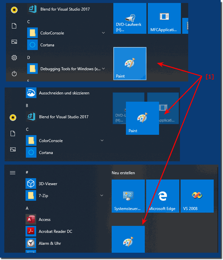
Task: Expand the 7-Zip folder chevron
Action: 102,195
